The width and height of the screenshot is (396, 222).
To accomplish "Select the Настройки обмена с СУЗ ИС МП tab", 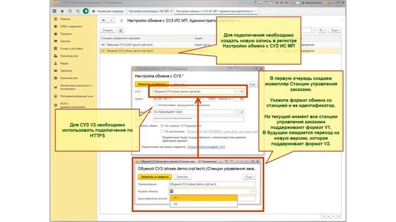I will click(214, 11).
